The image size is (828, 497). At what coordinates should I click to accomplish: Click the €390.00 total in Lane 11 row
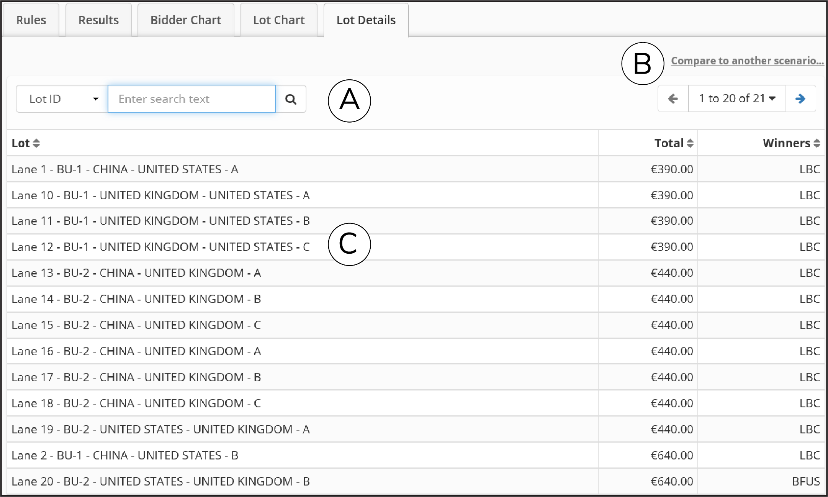click(672, 221)
